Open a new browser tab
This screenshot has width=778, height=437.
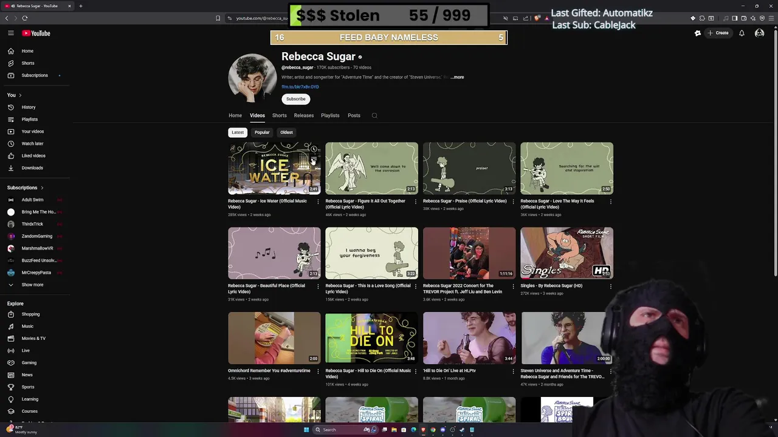[x=80, y=6]
